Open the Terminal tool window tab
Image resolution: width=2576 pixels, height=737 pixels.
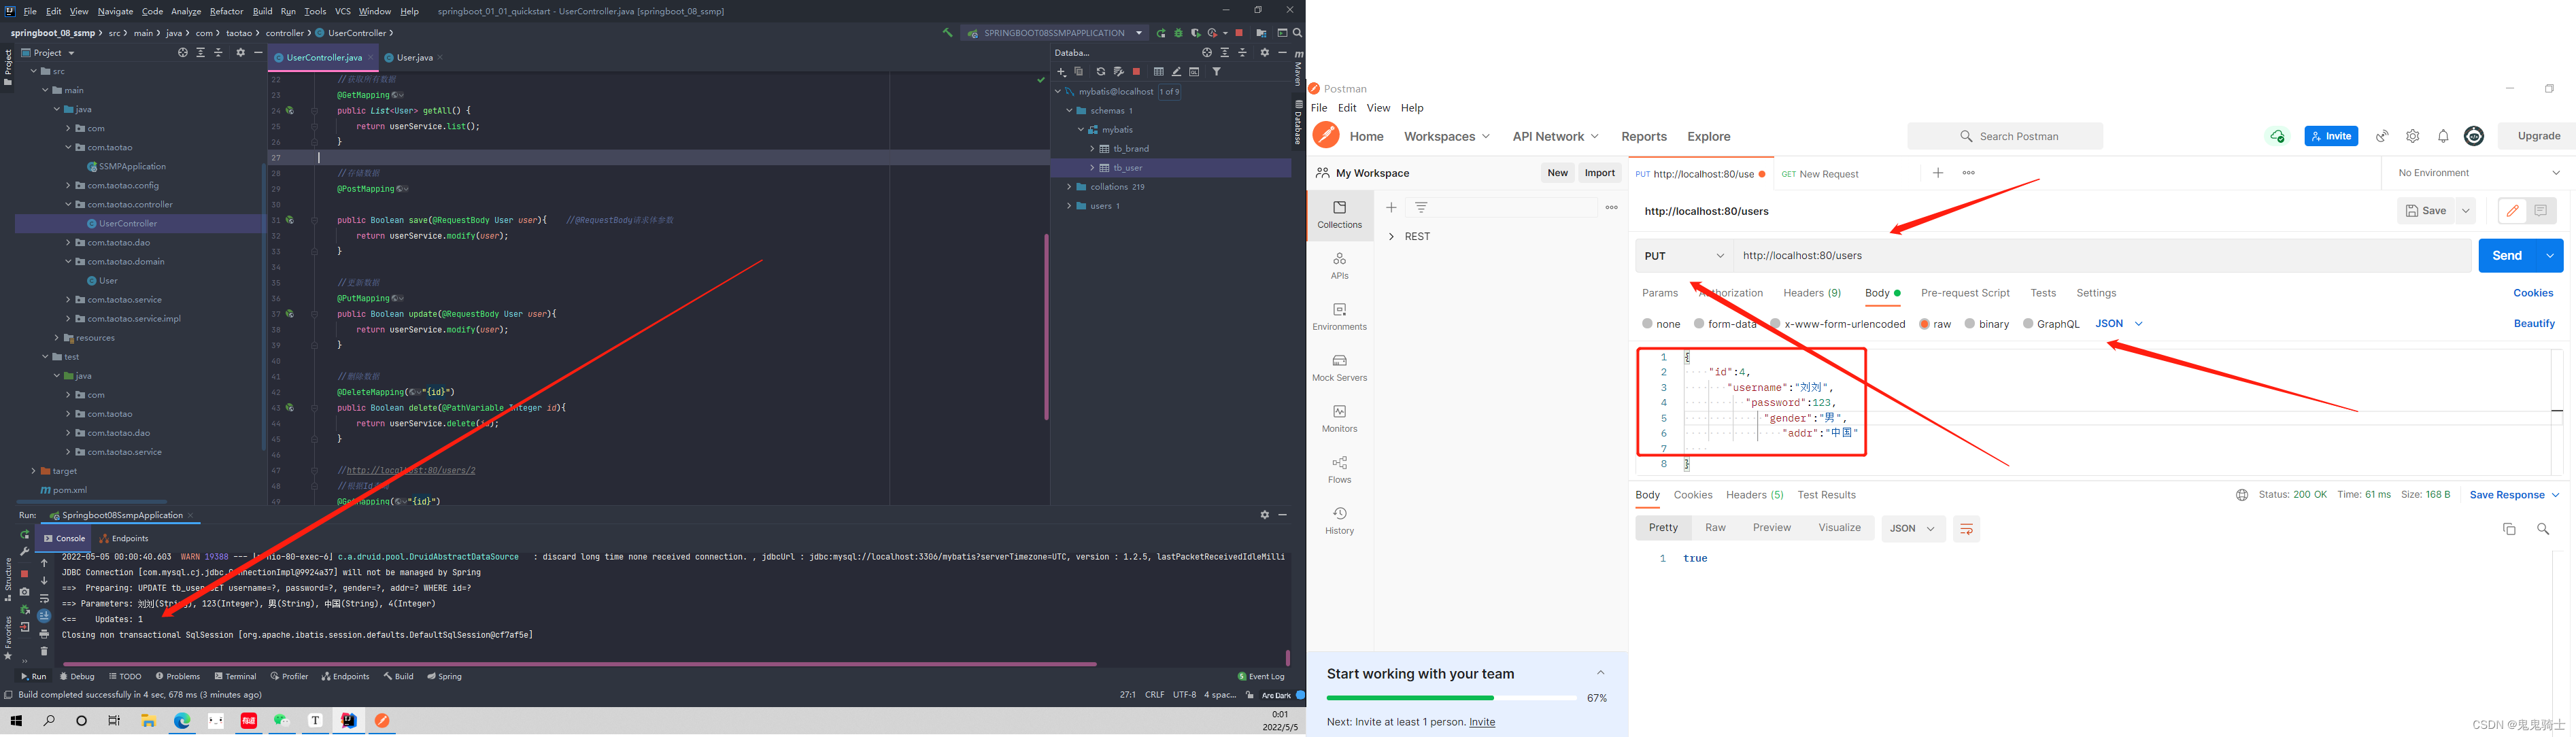(x=235, y=677)
